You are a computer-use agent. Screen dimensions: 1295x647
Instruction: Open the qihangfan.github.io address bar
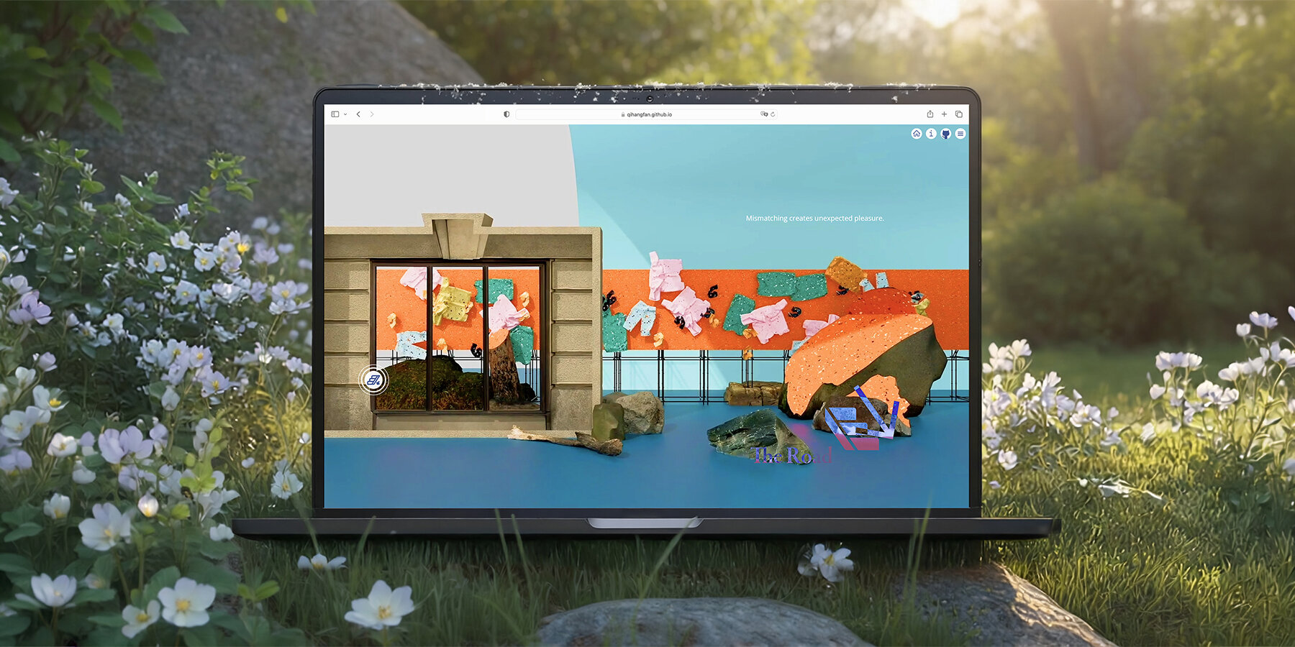649,114
